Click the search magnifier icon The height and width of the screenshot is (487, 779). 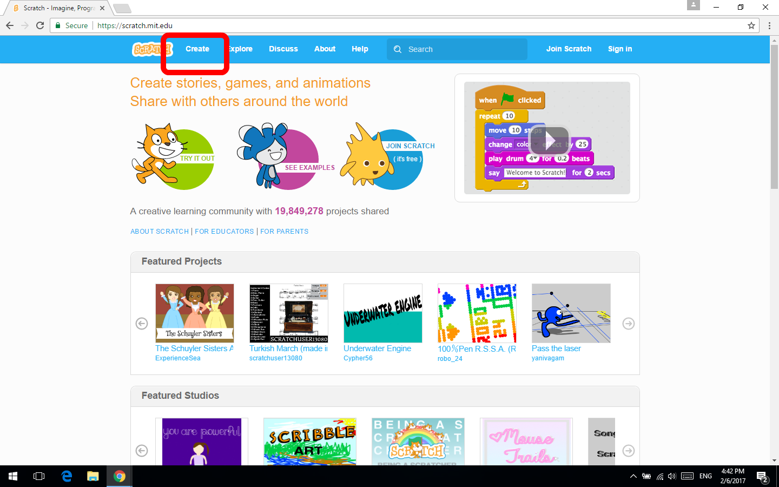[x=398, y=49]
